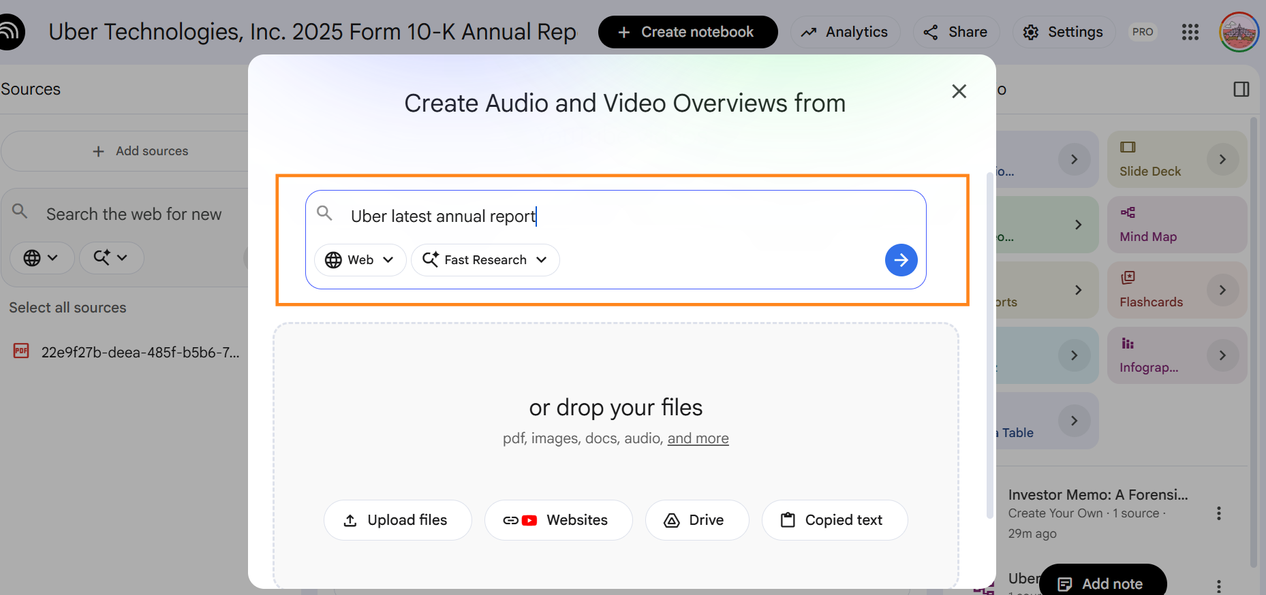Click the PDF icon of the source file

pos(21,351)
